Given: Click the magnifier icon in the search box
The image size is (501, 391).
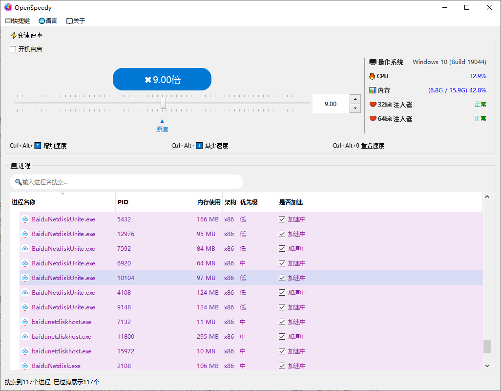Looking at the screenshot, I should tap(19, 181).
